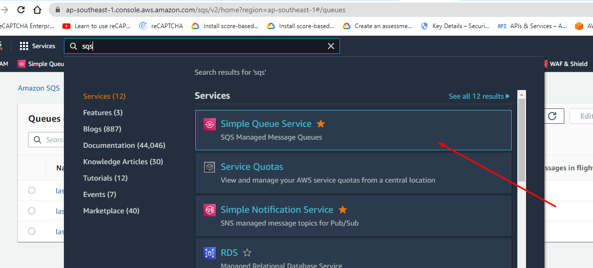This screenshot has width=593, height=268.
Task: Click the Services text button in navbar
Action: (43, 46)
